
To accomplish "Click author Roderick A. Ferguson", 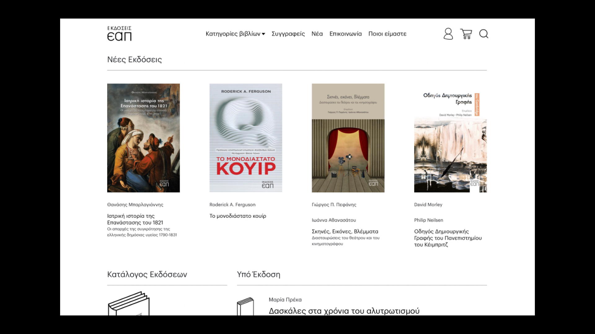I will click(x=232, y=205).
